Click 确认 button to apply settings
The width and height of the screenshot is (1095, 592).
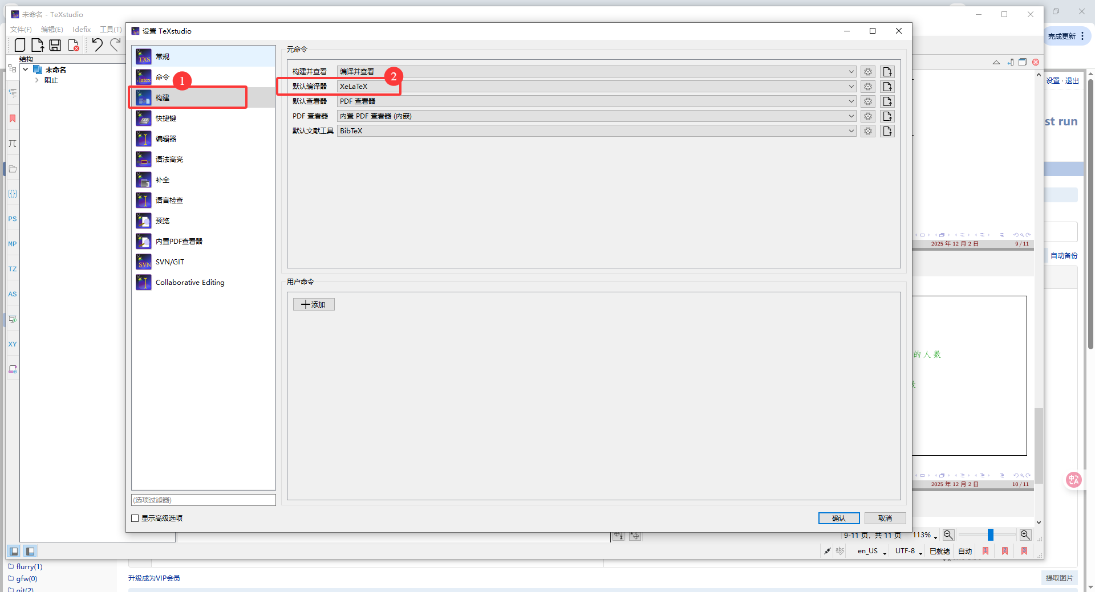click(839, 518)
